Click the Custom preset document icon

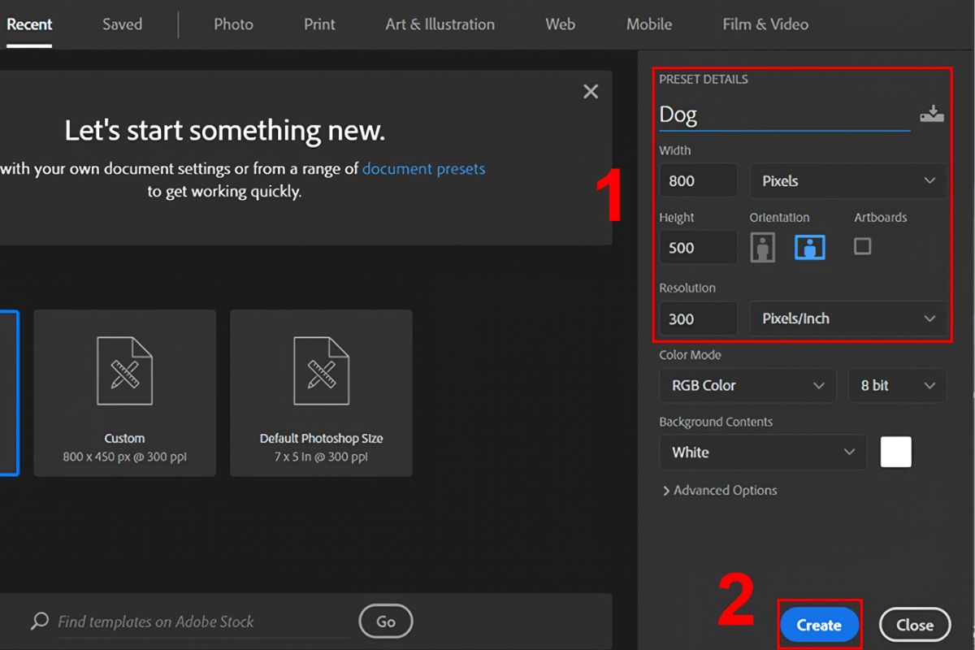(124, 371)
